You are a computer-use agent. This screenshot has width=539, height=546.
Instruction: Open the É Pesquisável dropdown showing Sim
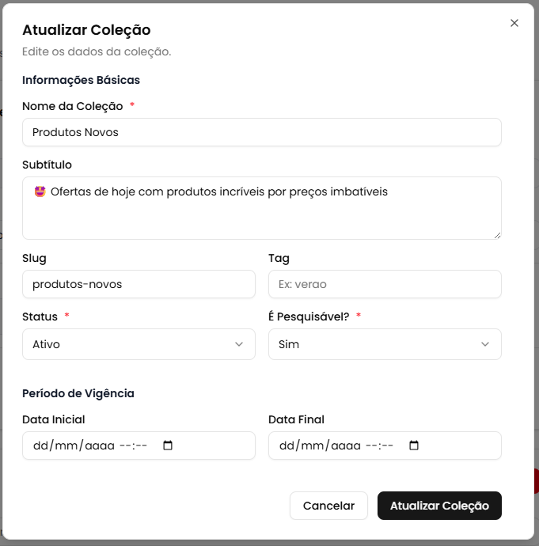coord(385,344)
